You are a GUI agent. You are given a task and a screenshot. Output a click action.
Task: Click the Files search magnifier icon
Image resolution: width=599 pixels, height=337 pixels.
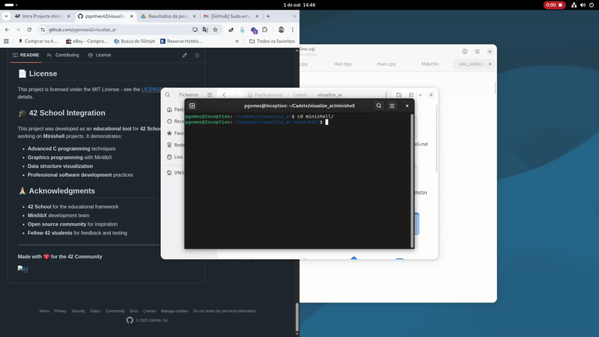[x=168, y=95]
